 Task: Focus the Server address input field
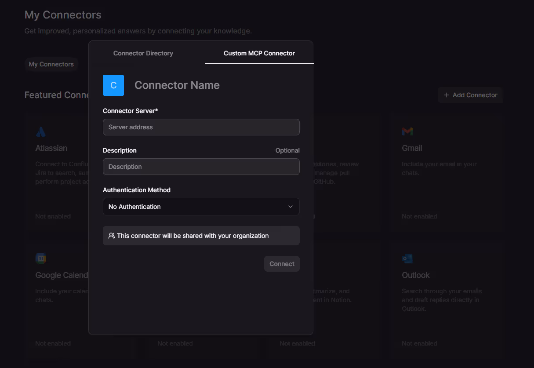point(201,127)
